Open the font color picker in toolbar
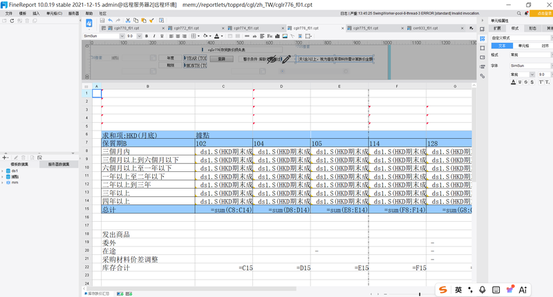Screen dimensions: 553x297 coord(217,36)
